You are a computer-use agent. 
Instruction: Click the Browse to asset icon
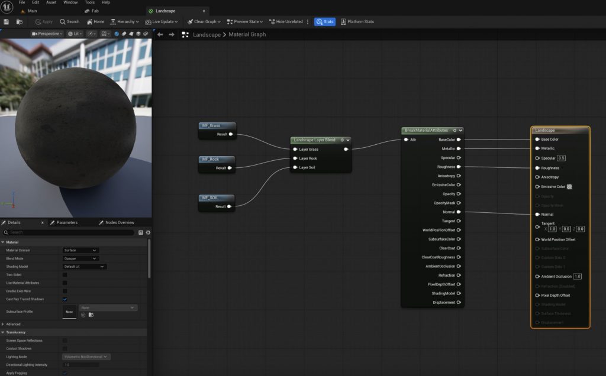point(19,22)
